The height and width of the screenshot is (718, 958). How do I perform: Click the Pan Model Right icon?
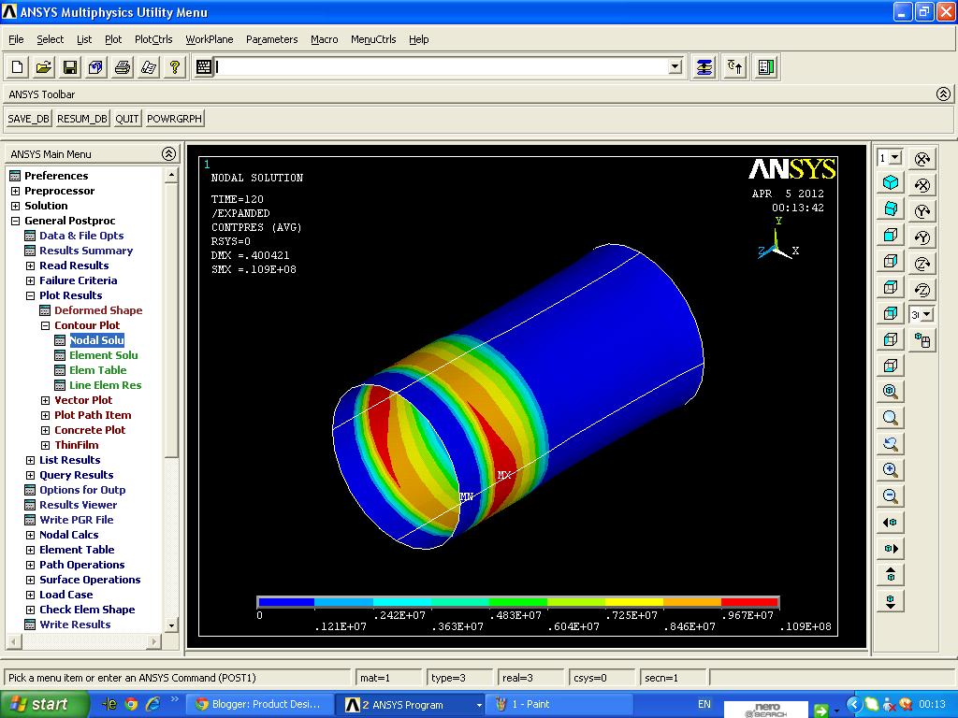click(891, 549)
